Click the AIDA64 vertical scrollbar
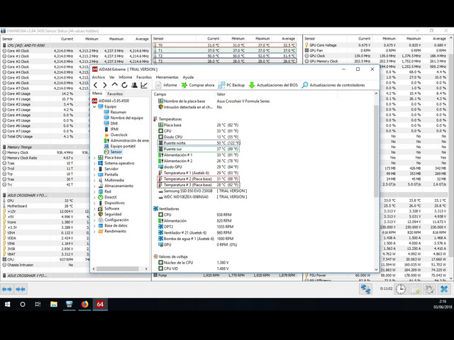Image resolution: width=454 pixels, height=340 pixels. click(x=376, y=152)
